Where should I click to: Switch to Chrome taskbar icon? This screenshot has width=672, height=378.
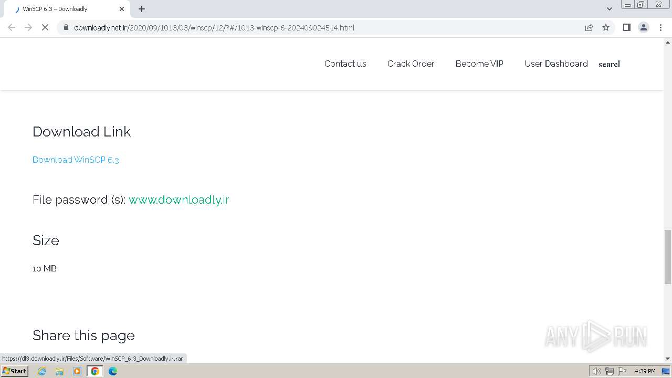point(95,371)
